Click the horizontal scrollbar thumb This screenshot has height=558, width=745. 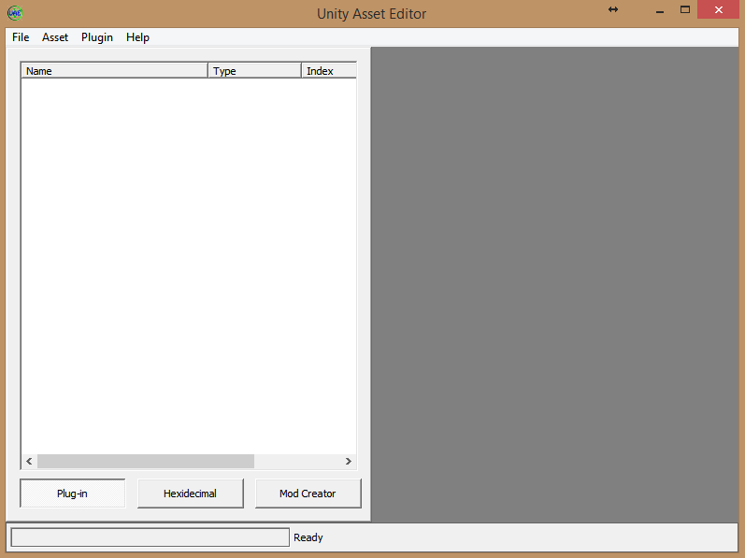(x=145, y=462)
